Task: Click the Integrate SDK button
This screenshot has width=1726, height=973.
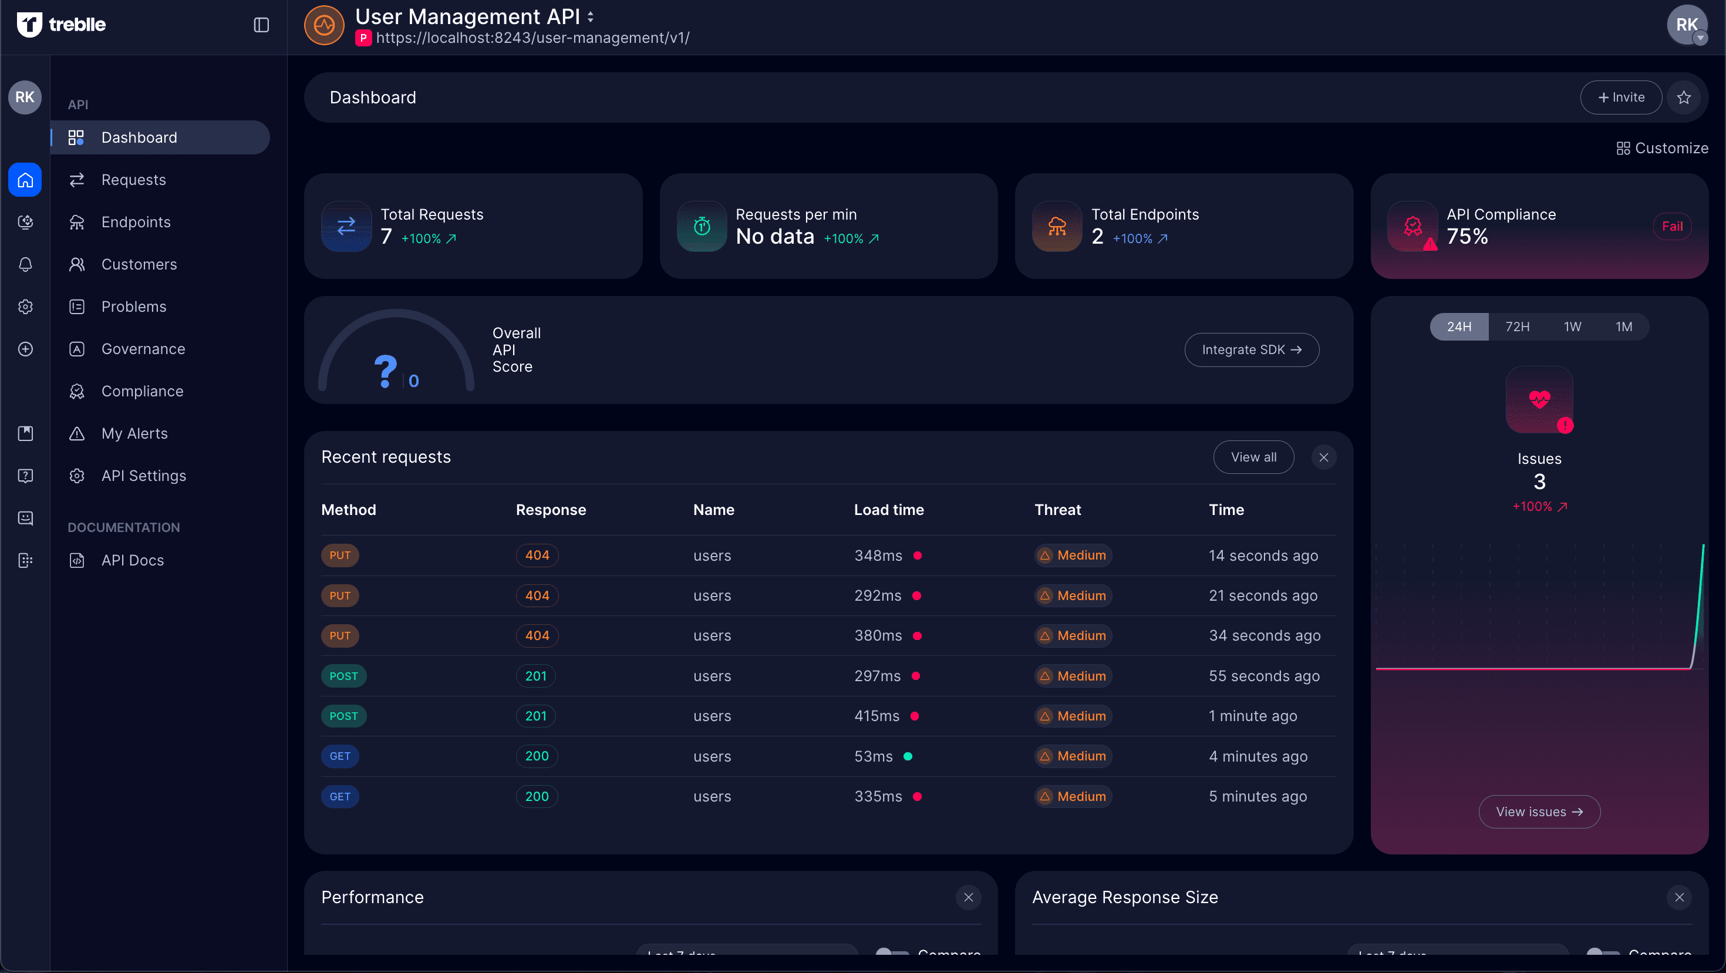Action: pos(1252,349)
